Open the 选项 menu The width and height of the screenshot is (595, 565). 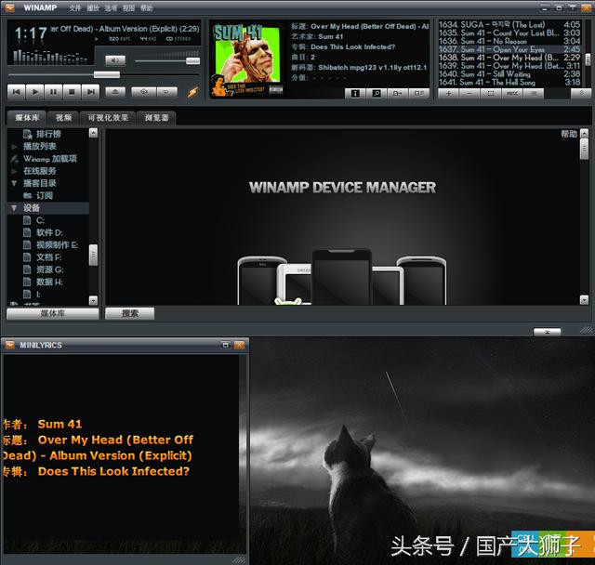coord(111,8)
